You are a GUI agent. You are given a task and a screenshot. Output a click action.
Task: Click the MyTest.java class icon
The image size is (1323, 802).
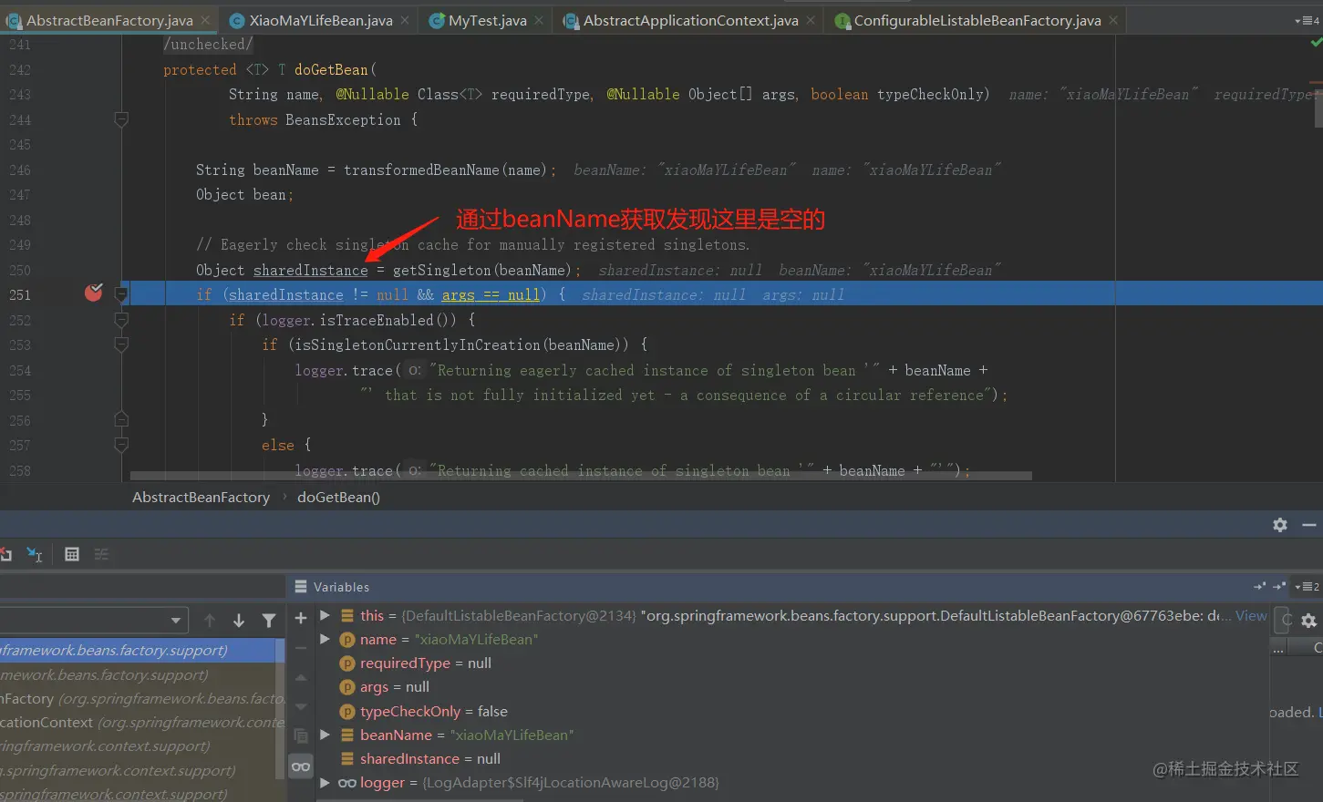coord(438,20)
